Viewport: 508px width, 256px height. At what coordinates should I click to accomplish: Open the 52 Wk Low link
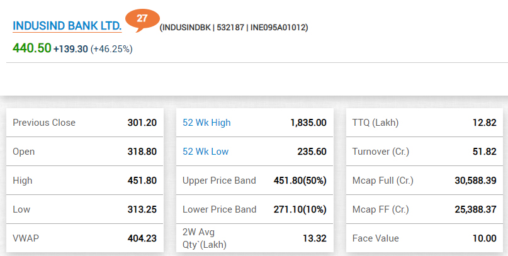[205, 152]
